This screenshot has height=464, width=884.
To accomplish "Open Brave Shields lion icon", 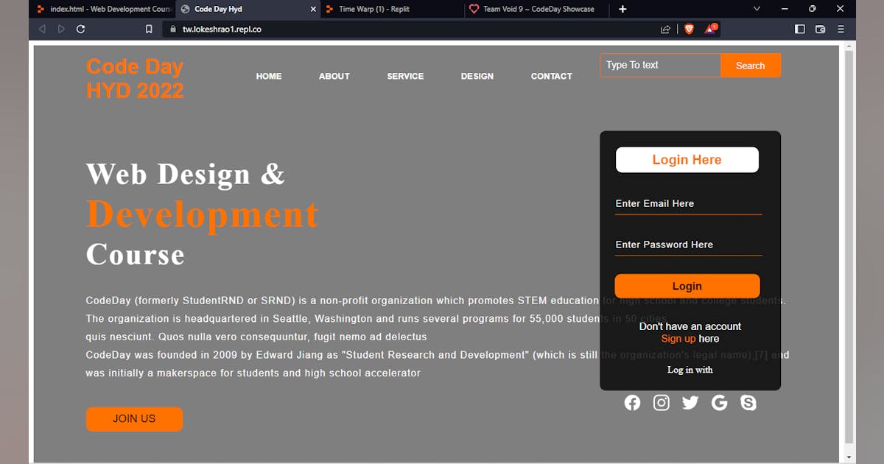I will coord(689,29).
